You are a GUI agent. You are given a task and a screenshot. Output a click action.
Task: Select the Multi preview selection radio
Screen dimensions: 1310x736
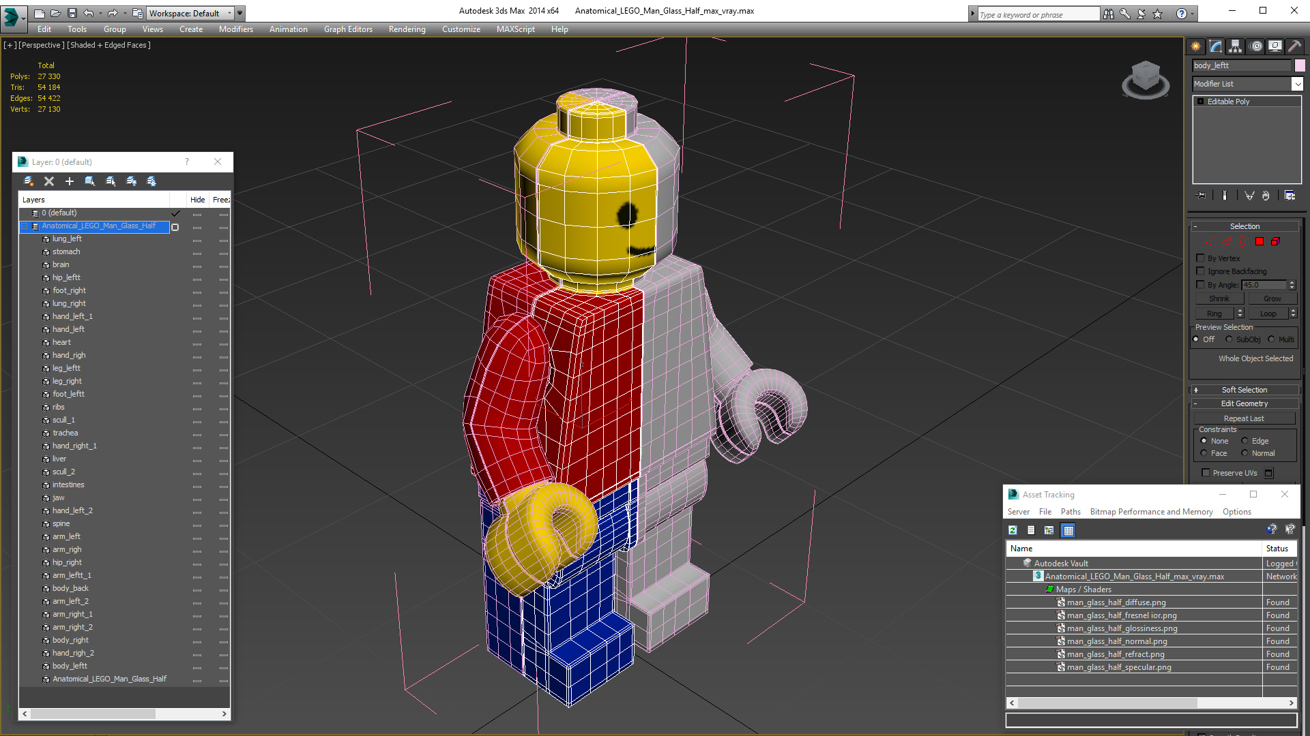(x=1271, y=339)
